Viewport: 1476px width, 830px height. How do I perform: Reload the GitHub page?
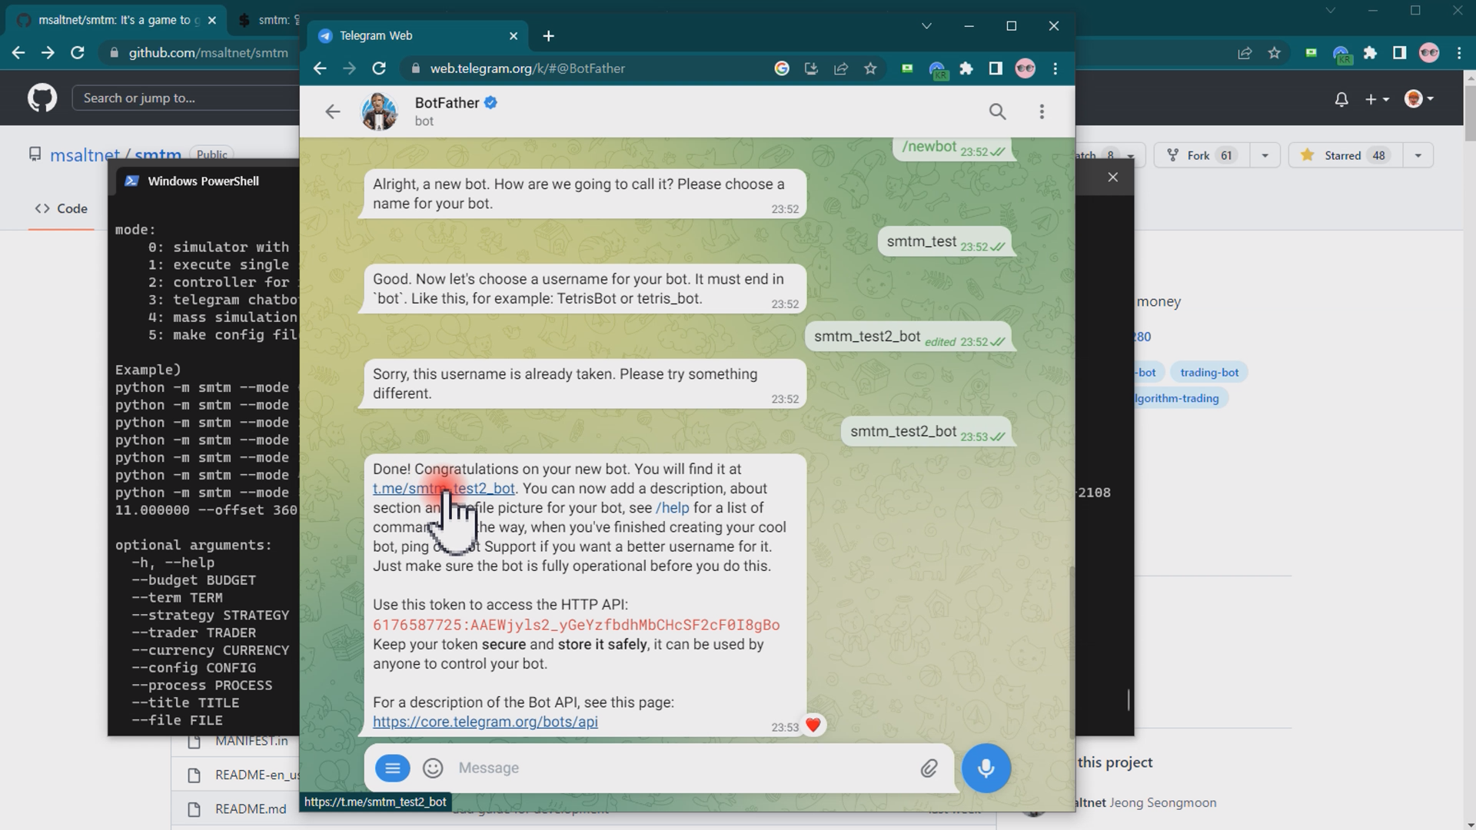(x=78, y=52)
